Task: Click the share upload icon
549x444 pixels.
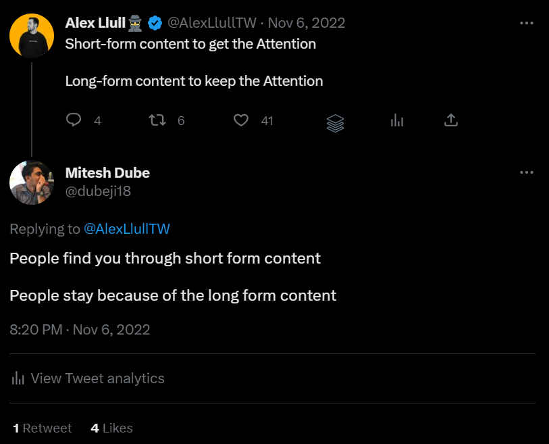Action: 451,120
